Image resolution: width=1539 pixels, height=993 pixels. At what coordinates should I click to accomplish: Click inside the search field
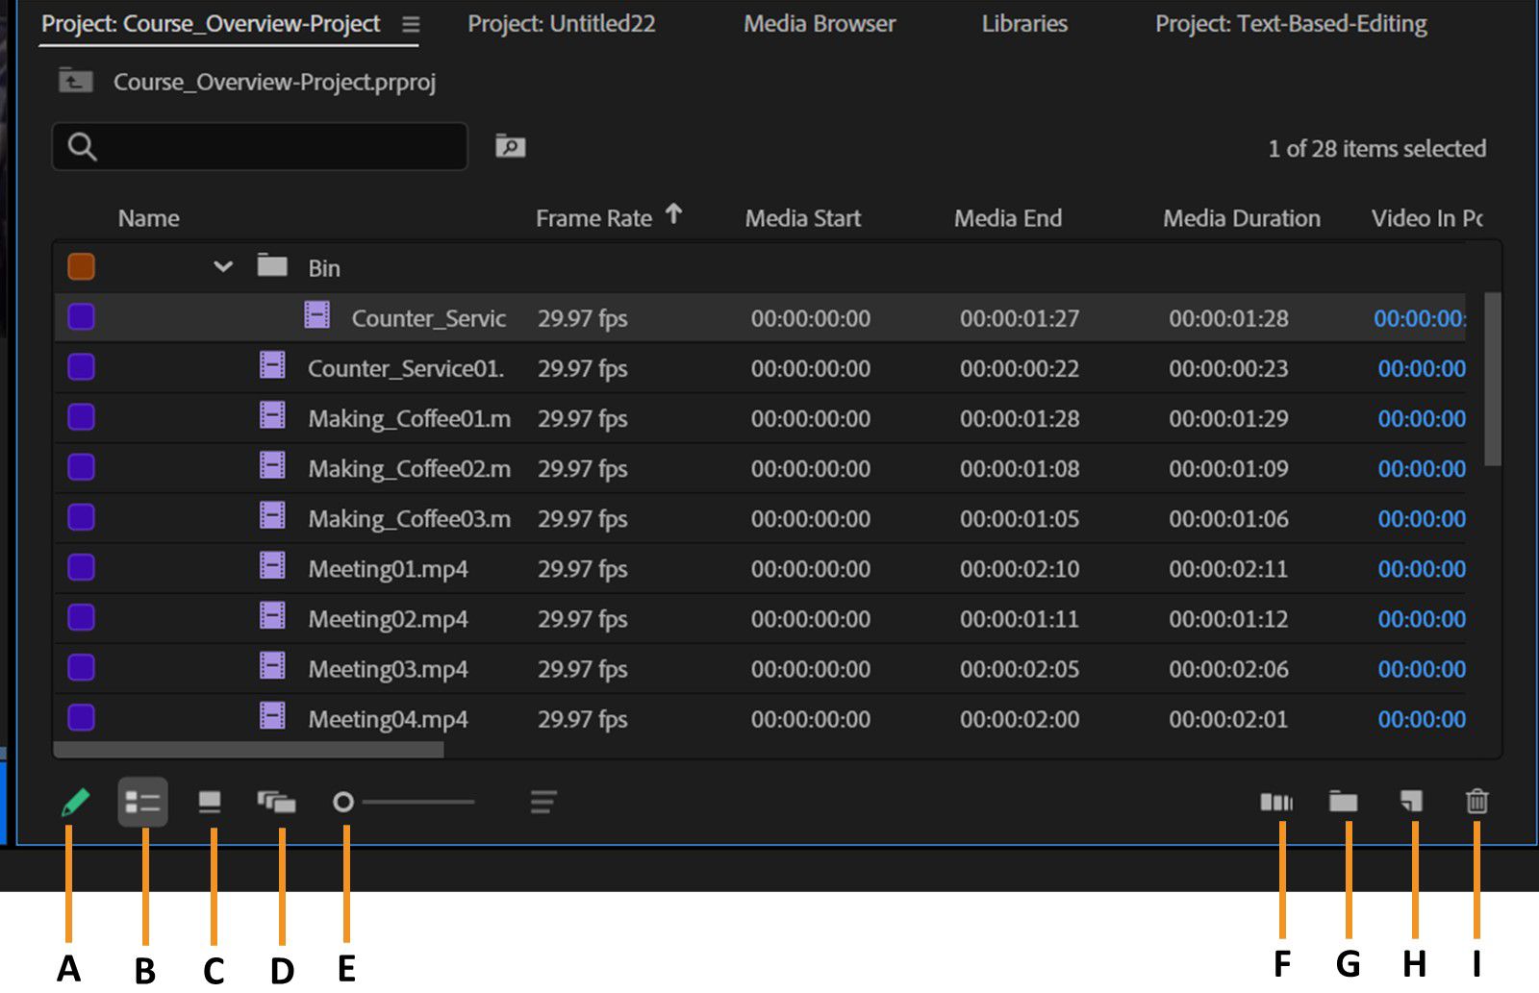point(260,146)
